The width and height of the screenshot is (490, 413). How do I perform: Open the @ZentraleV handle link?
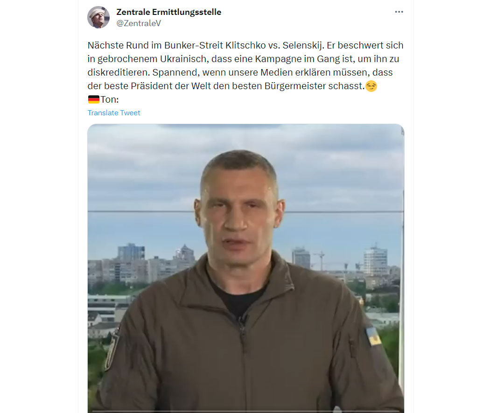(x=139, y=23)
